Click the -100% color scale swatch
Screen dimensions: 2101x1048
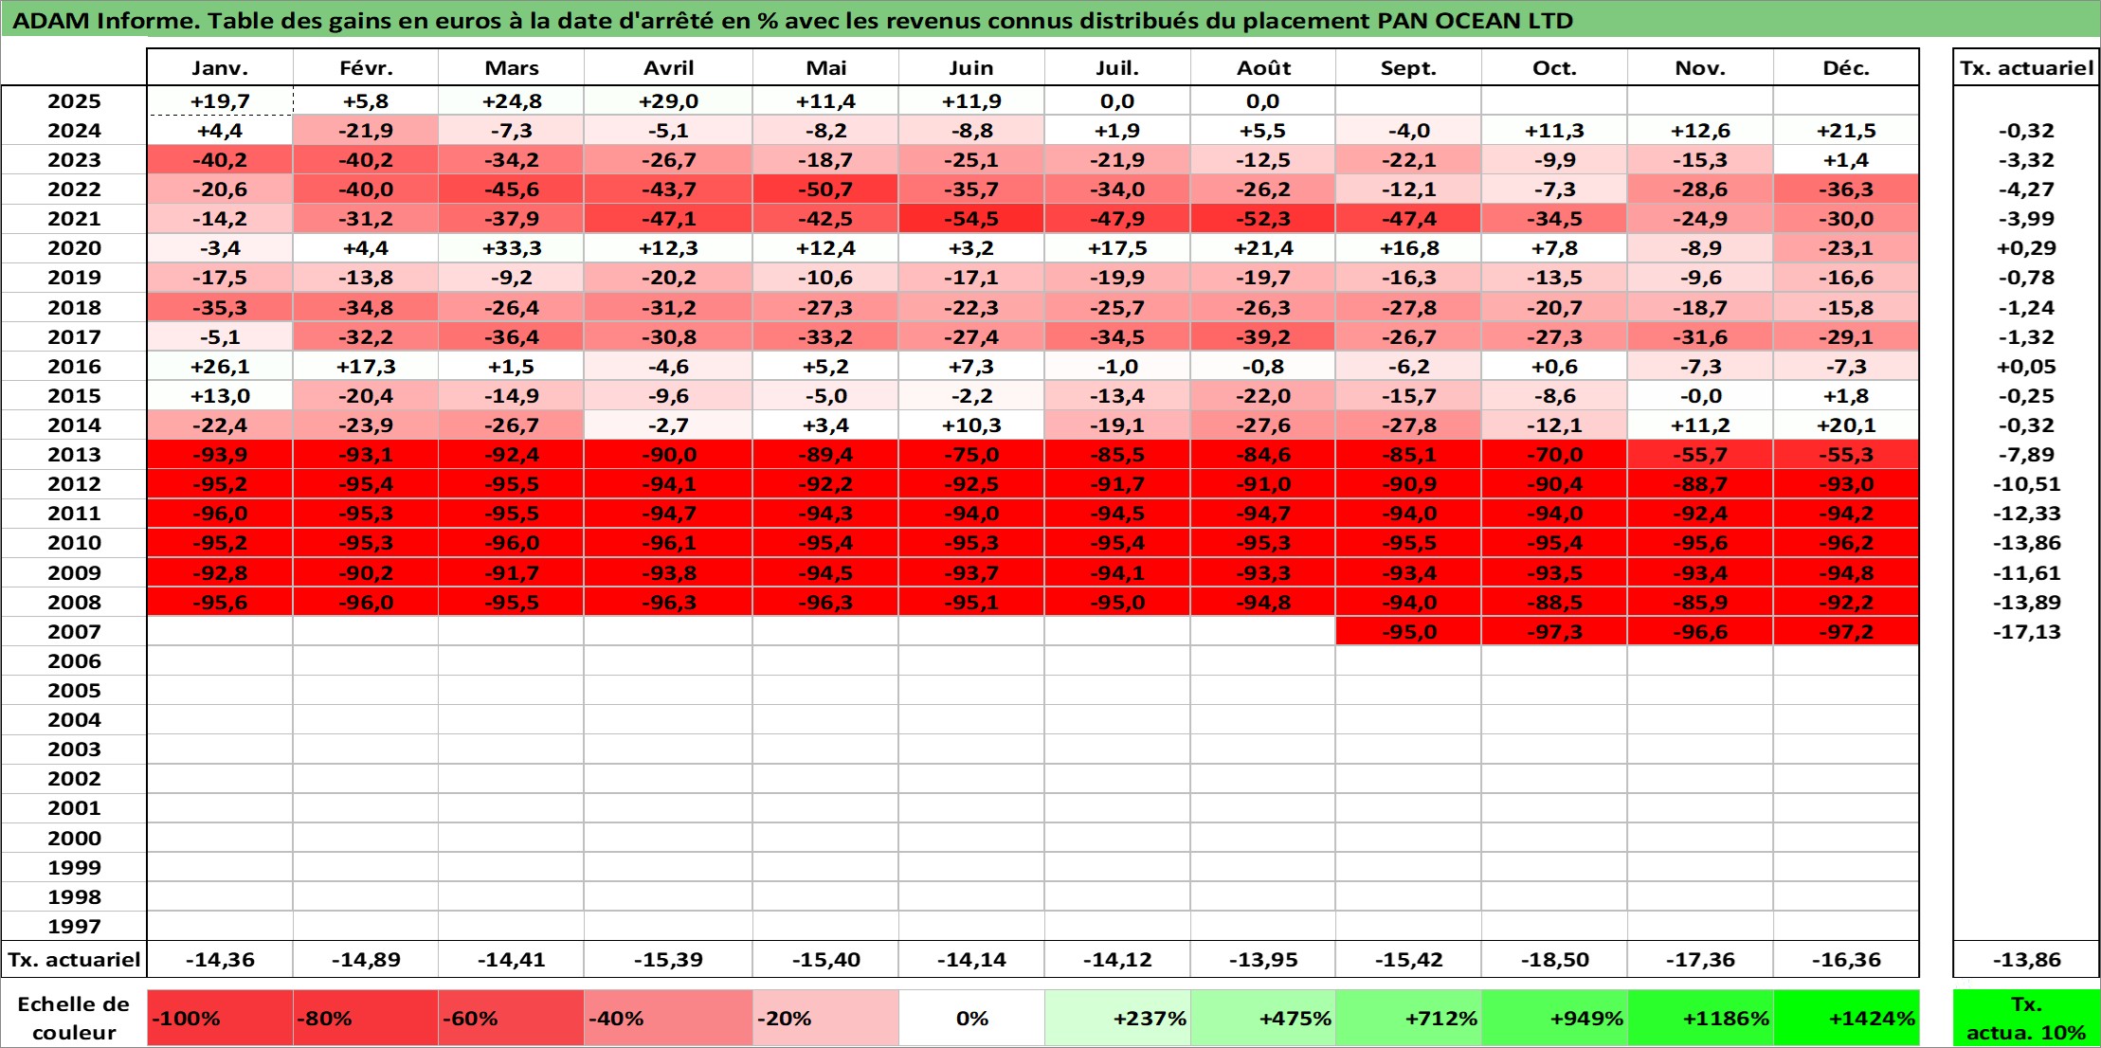(x=220, y=1019)
